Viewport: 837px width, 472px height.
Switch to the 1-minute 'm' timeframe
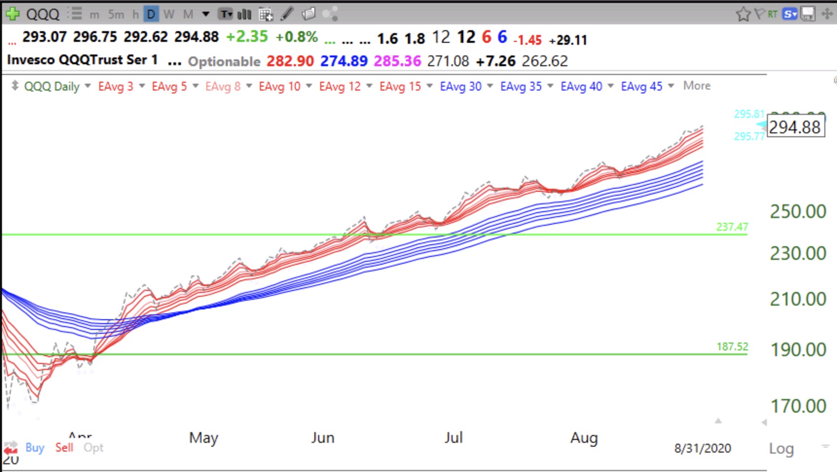tap(94, 15)
